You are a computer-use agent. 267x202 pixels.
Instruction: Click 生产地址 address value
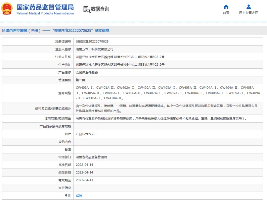120,65
